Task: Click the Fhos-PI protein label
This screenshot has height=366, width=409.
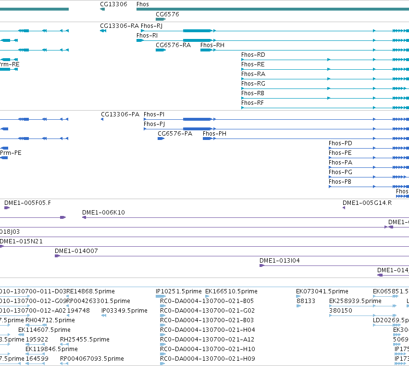Action: 154,114
